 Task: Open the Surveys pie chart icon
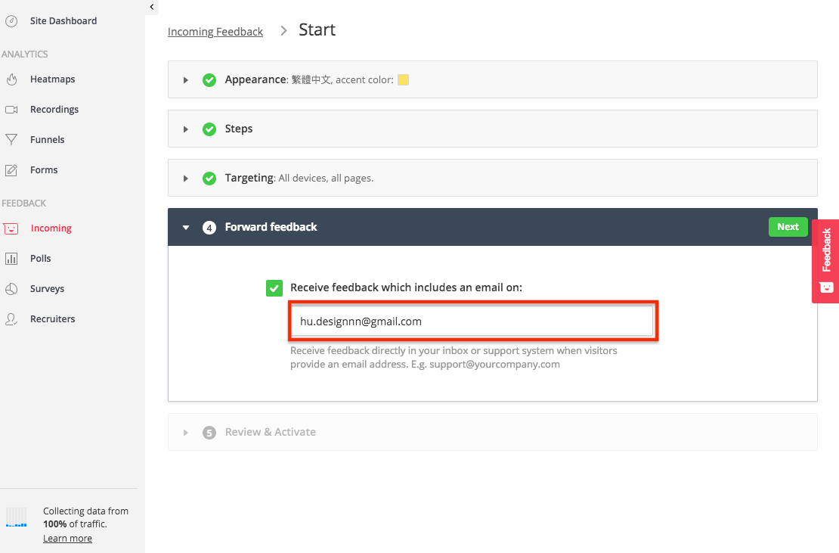tap(11, 289)
